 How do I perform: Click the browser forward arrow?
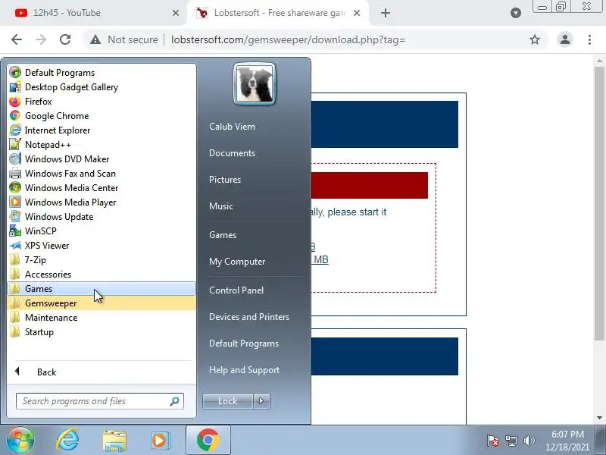pos(41,39)
